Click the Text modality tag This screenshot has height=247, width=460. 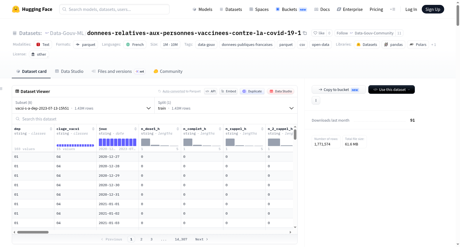pyautogui.click(x=43, y=44)
